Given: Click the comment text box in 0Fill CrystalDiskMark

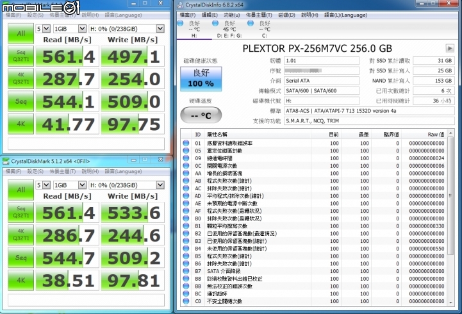Looking at the screenshot, I should 86,300.
